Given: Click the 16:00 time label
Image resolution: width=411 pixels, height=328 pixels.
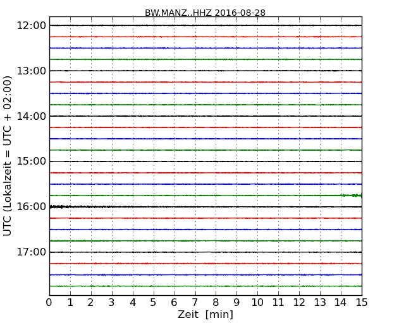Looking at the screenshot, I should (x=31, y=207).
